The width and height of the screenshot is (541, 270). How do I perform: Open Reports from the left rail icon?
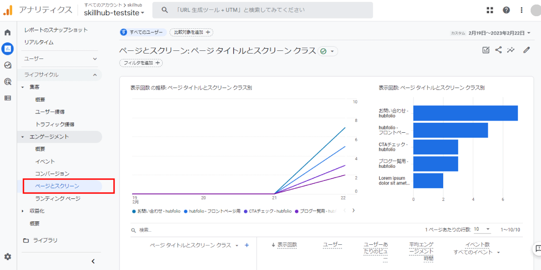8,49
